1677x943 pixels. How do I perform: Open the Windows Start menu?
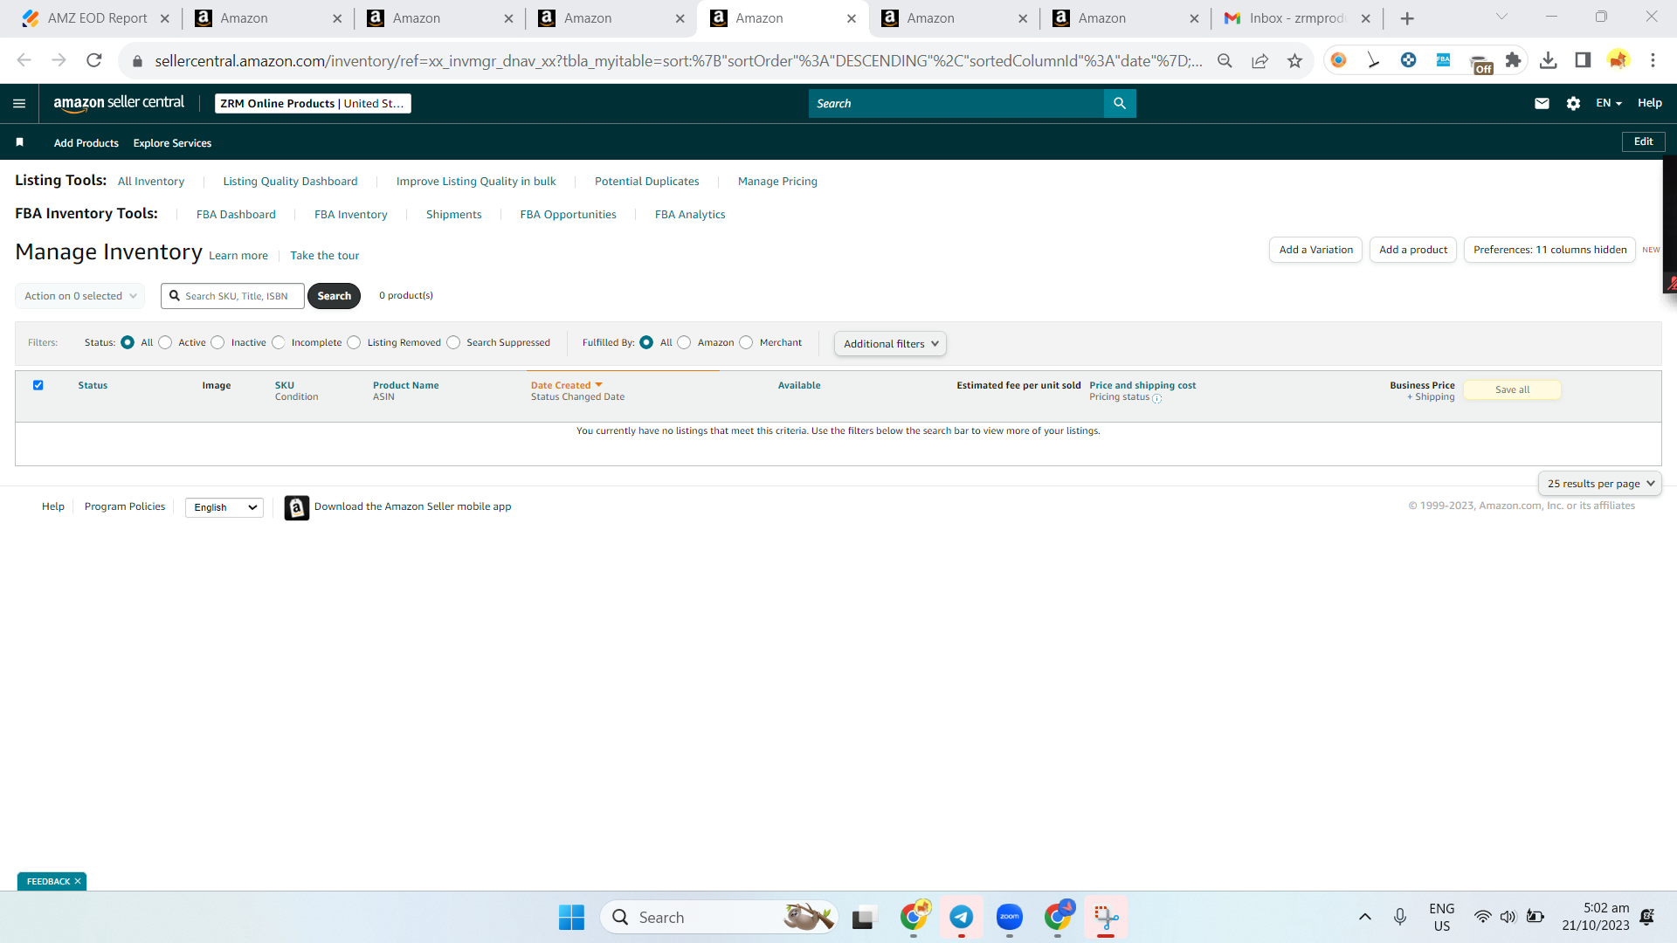click(x=571, y=918)
